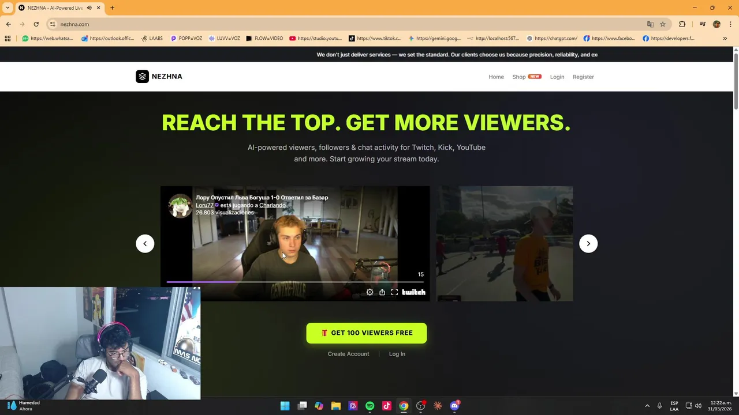Open the chatgpt.com bookmark
This screenshot has width=739, height=415.
(x=552, y=39)
